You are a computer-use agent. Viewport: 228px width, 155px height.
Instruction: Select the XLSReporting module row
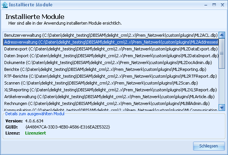click(111, 90)
